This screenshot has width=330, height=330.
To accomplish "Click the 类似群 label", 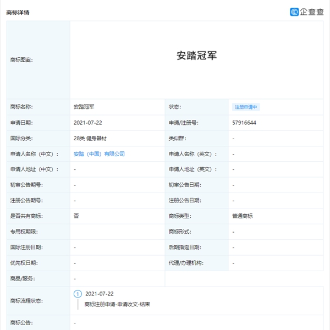I will [x=178, y=139].
